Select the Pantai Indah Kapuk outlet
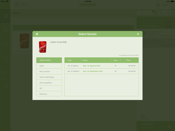 click(49, 77)
